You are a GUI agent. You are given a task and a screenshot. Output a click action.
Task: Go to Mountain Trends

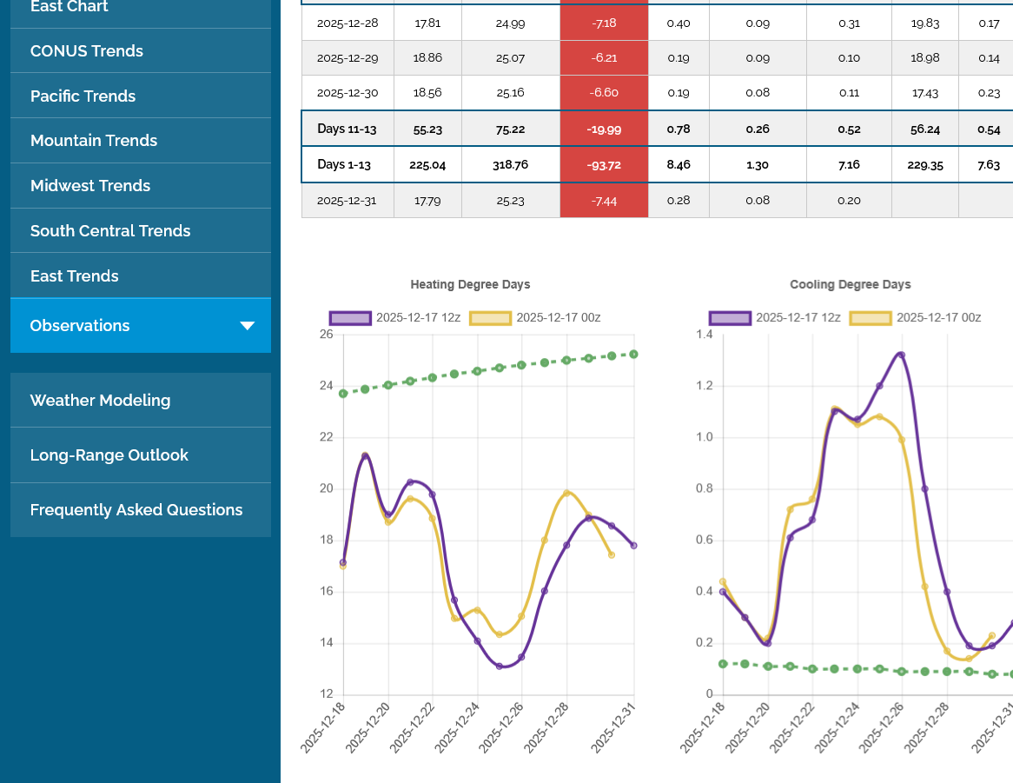[x=94, y=141]
